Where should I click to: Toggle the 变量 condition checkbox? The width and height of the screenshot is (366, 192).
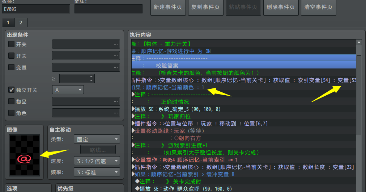click(12, 67)
